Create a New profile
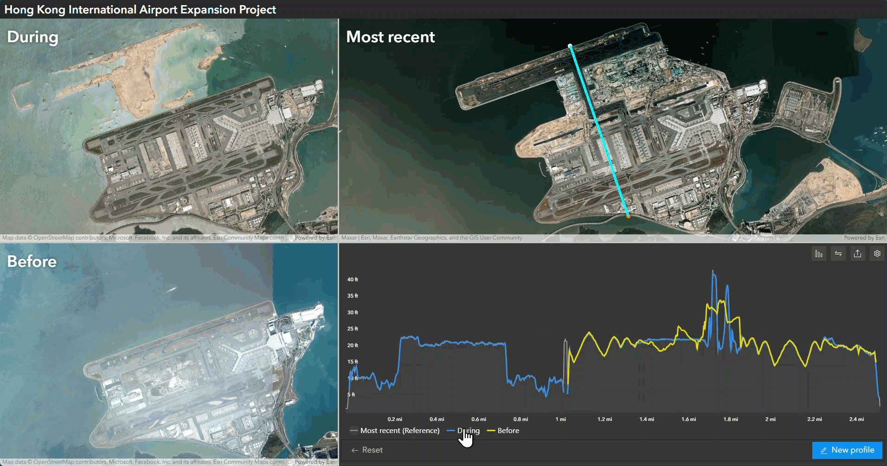This screenshot has width=887, height=466. point(847,450)
